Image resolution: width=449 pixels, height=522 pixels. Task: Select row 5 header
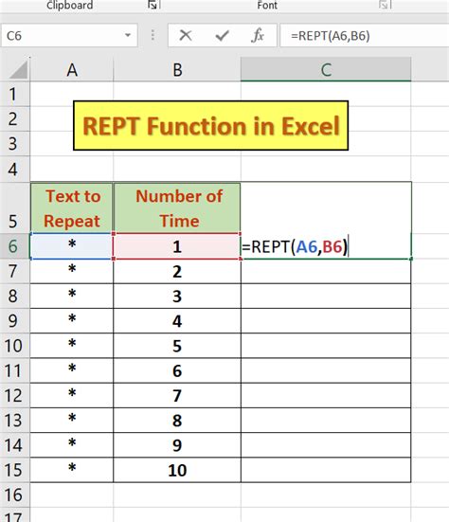click(x=14, y=208)
